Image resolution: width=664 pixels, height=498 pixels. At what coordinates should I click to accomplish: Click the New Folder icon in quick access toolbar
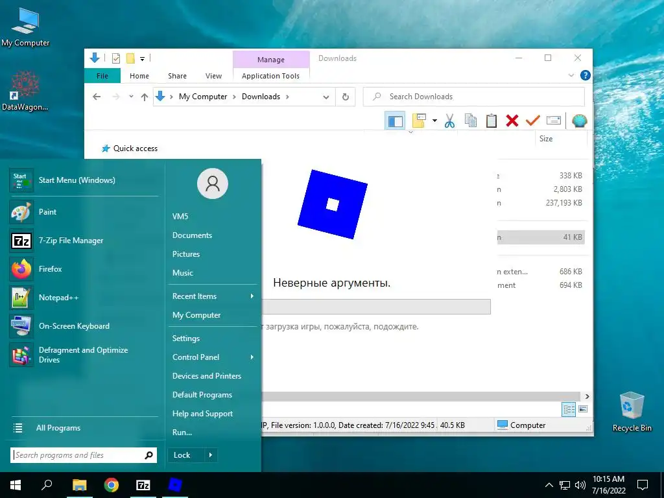(x=130, y=58)
